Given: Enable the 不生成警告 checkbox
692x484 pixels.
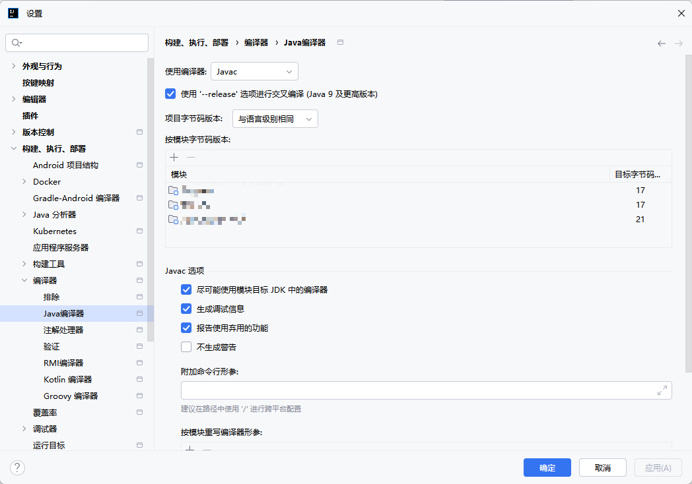Looking at the screenshot, I should [x=186, y=347].
